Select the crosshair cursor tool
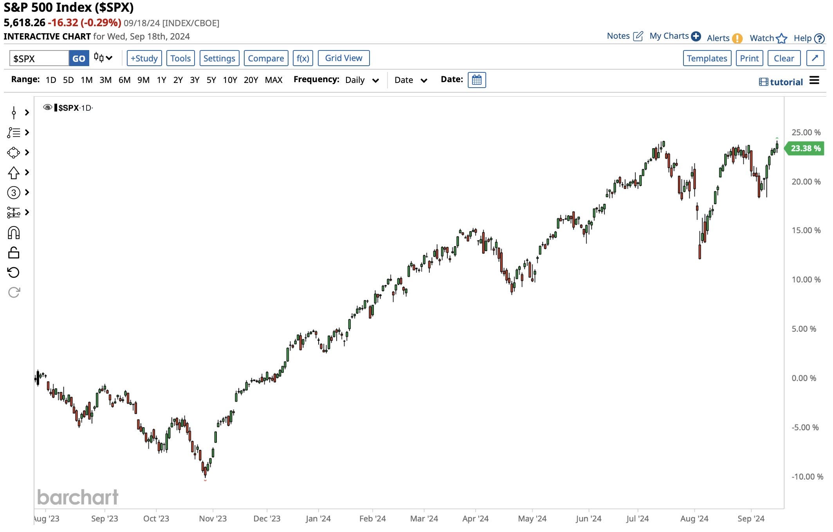833x532 pixels. point(14,113)
